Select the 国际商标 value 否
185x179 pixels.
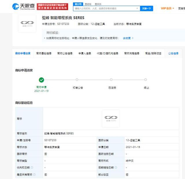click(x=46, y=154)
